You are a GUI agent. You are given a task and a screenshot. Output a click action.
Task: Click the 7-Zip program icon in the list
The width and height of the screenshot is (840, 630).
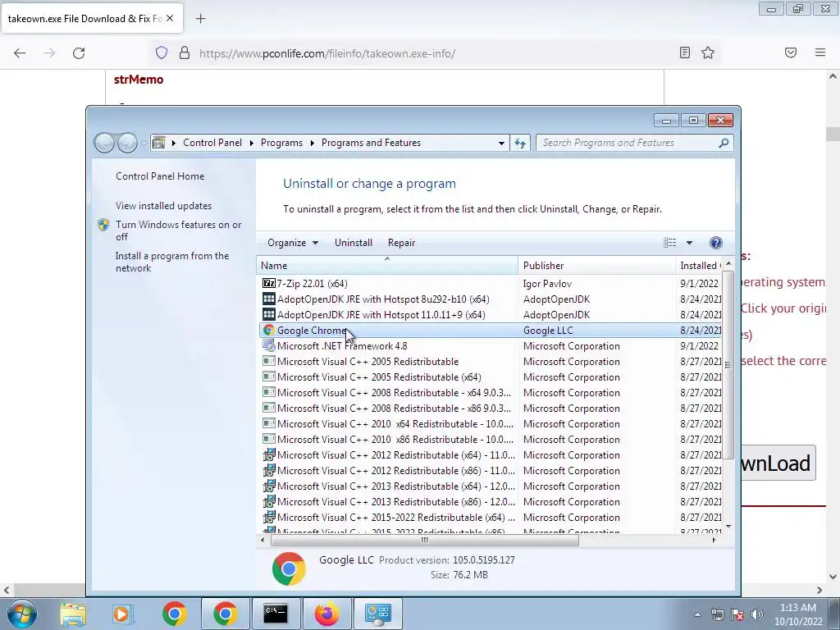pyautogui.click(x=269, y=283)
